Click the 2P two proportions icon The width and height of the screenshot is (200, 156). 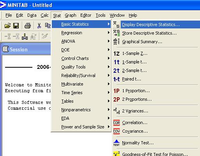117,99
